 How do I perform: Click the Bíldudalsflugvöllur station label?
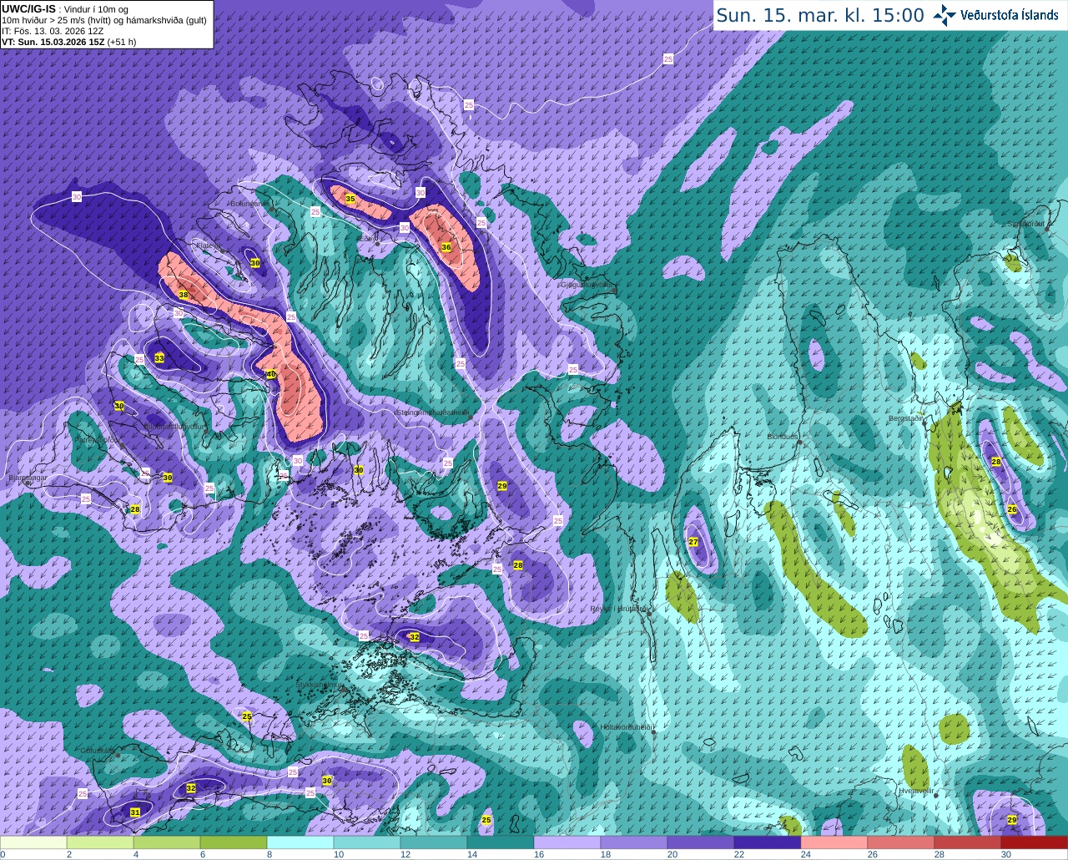point(174,427)
